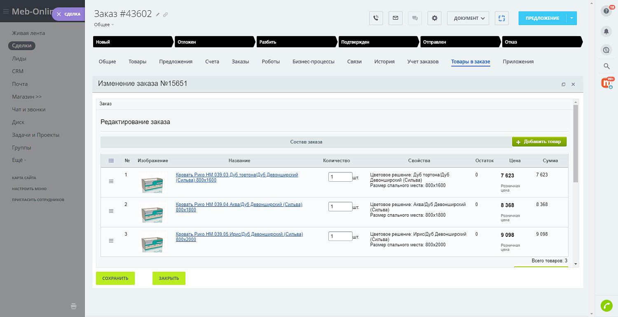Set deal stage to Подтвержден in progress bar
Screen dimensions: 618x317
[378, 42]
